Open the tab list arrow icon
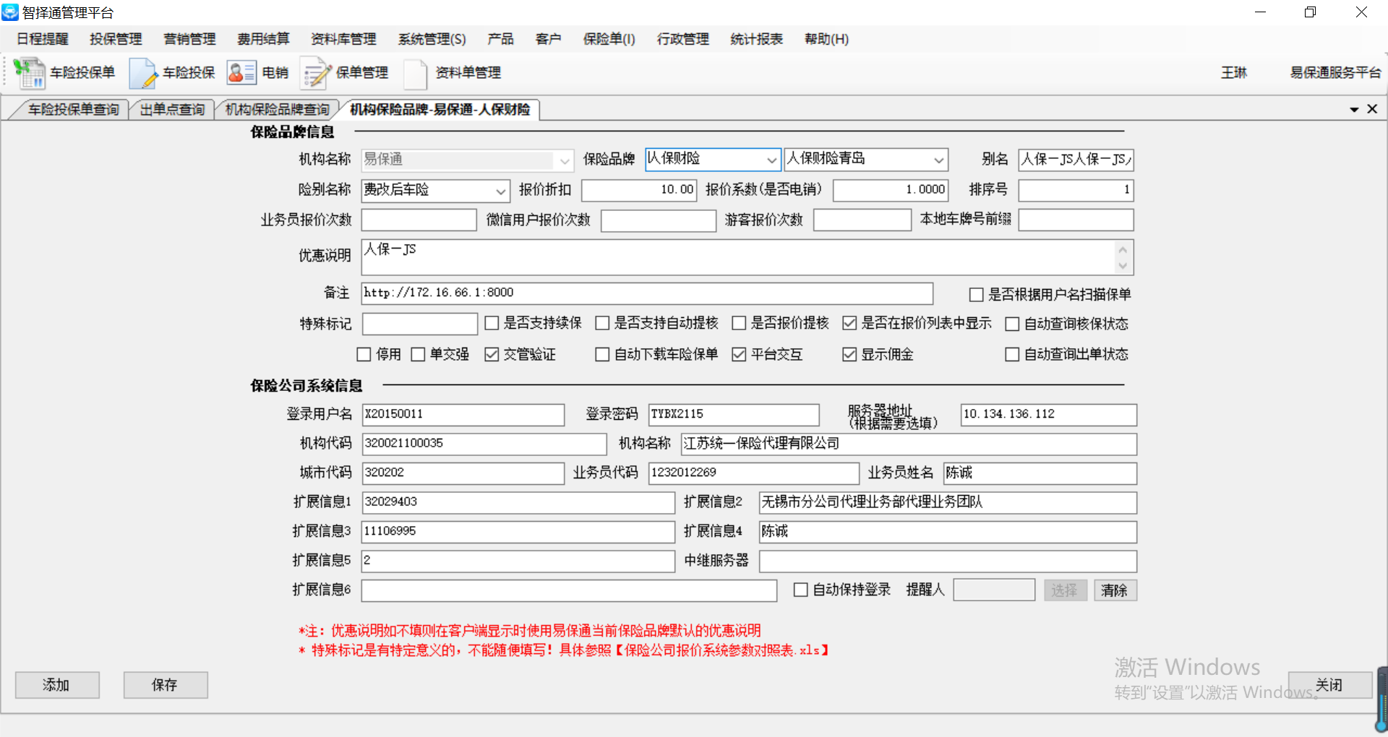Viewport: 1388px width, 737px height. (x=1354, y=110)
